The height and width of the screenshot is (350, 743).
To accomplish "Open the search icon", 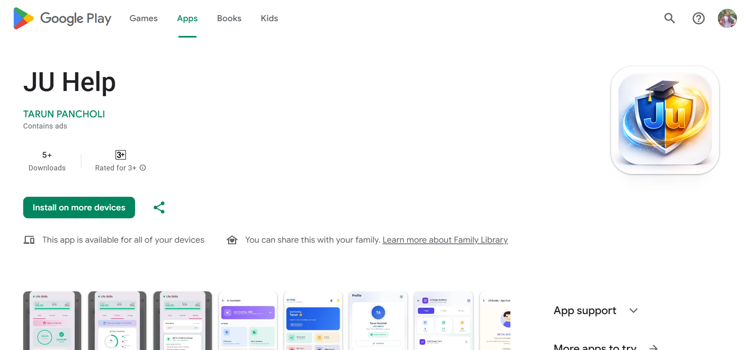I will pos(669,18).
